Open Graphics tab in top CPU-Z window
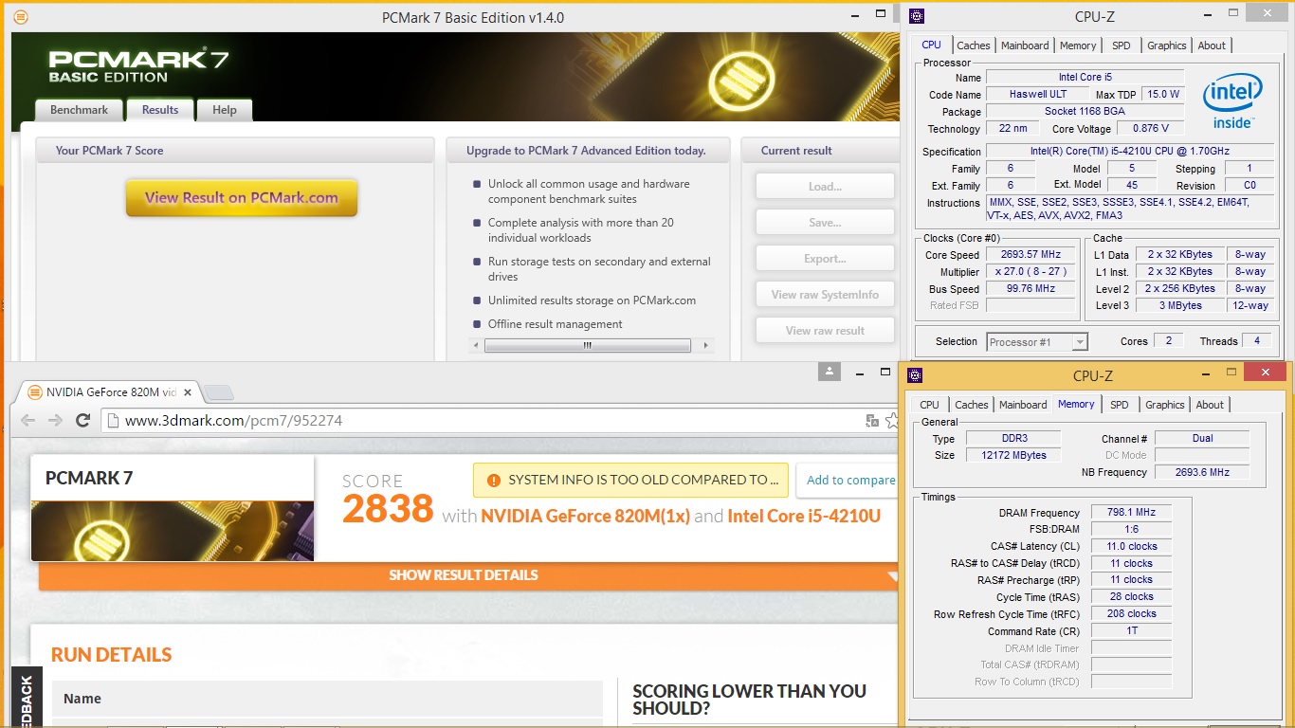 (1167, 45)
